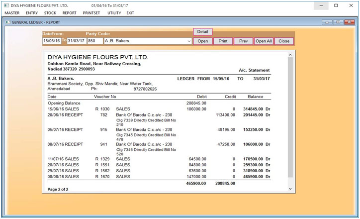360x219 pixels.
Task: Open the MASTER menu
Action: click(12, 12)
